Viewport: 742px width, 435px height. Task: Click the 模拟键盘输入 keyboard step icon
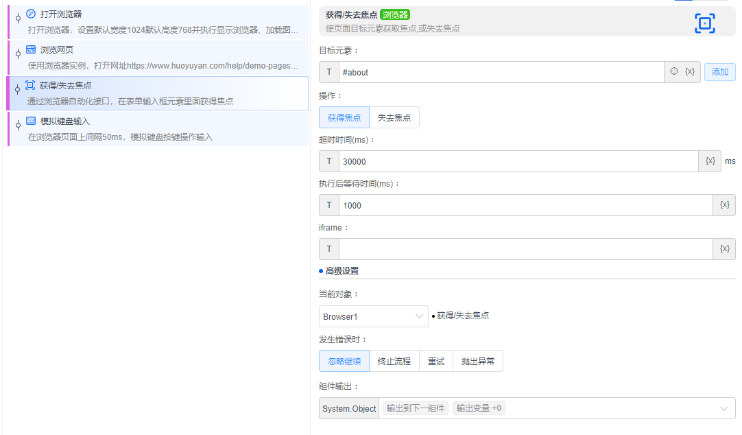pos(29,121)
